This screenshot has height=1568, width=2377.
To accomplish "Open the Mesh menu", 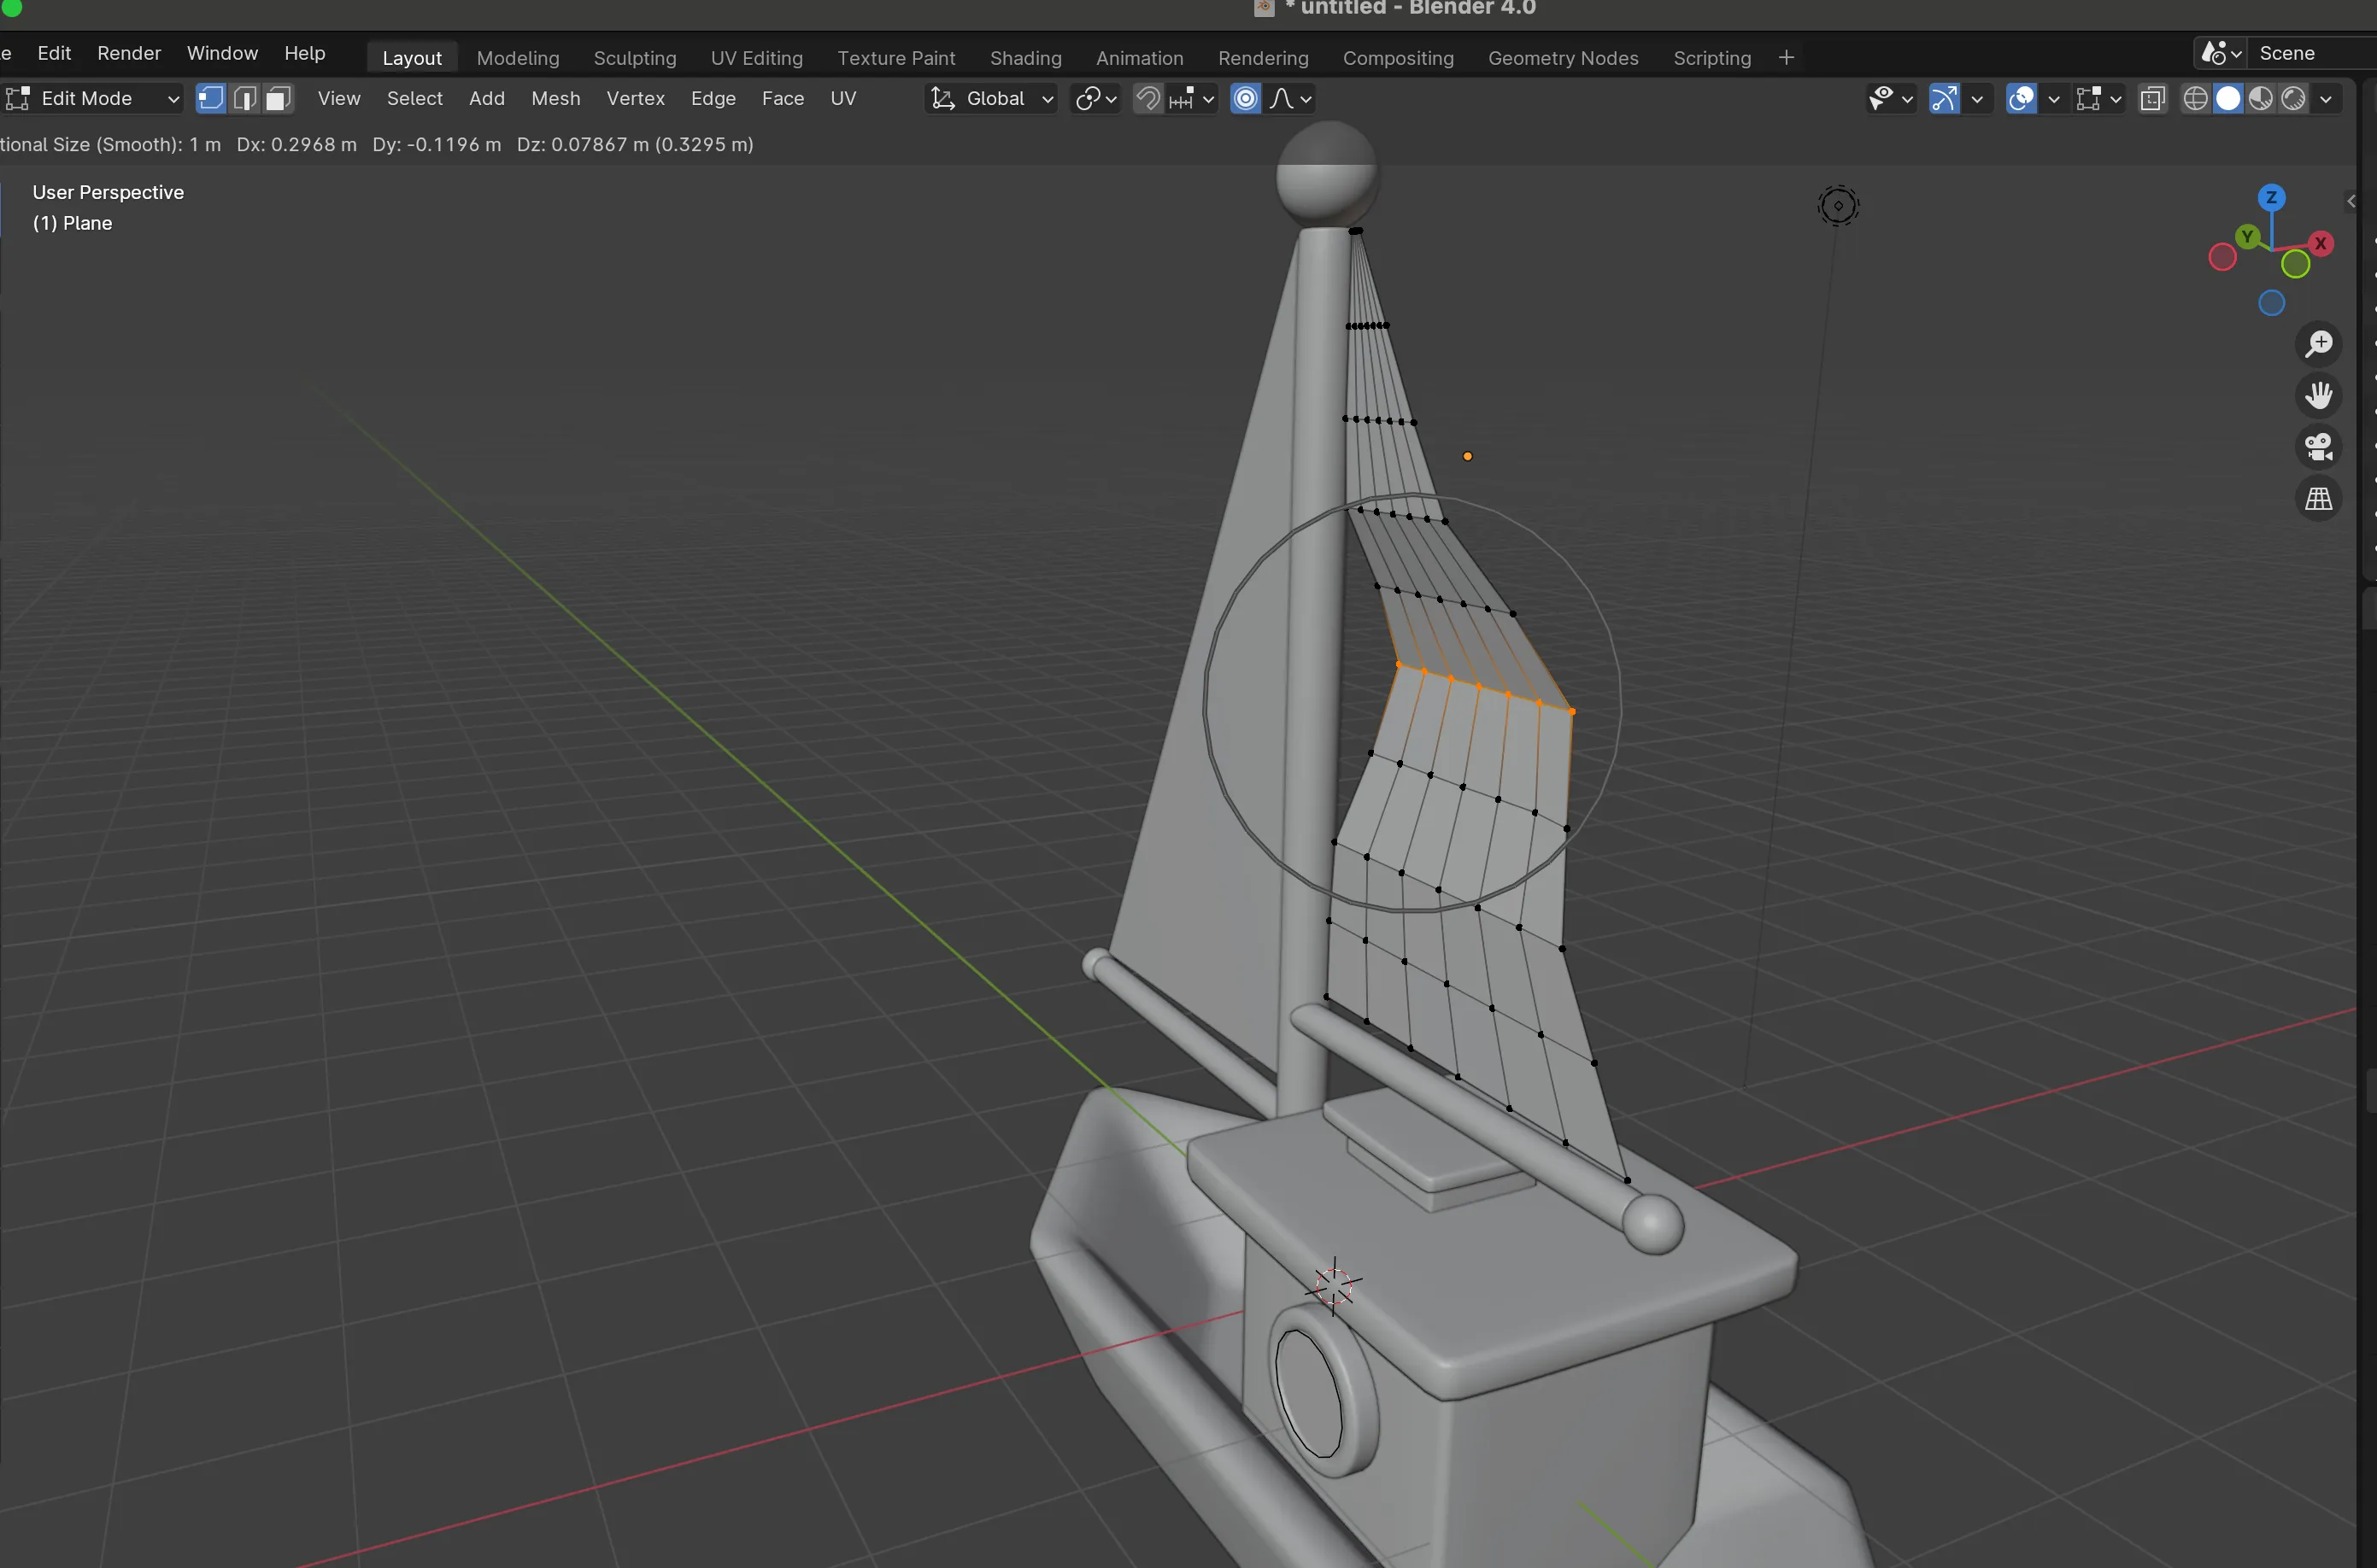I will tap(555, 98).
